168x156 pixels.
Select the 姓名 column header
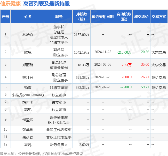(x=28, y=17)
